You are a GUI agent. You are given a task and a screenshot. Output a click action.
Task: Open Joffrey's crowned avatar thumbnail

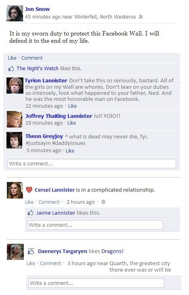click(x=15, y=119)
